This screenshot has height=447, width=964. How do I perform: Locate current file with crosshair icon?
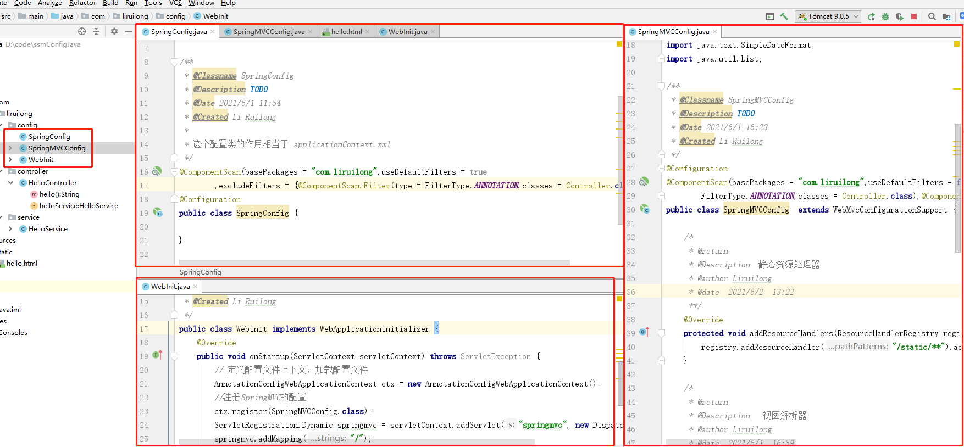[x=82, y=31]
